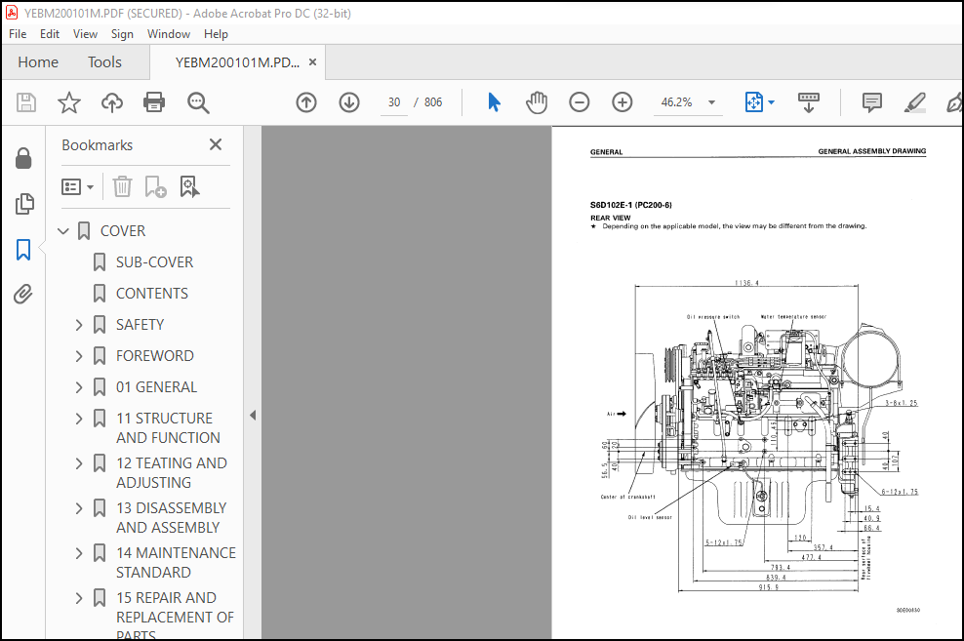Collapse the COVER bookmark
The height and width of the screenshot is (641, 964).
tap(63, 231)
